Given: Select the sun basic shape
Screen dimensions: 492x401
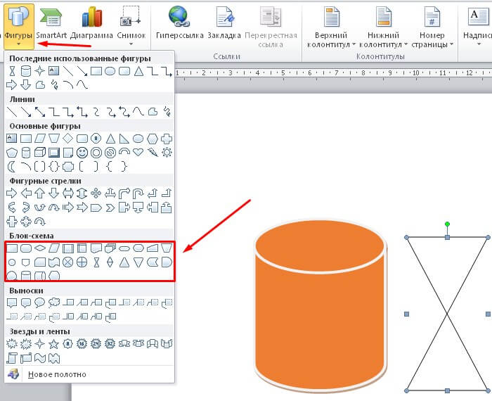Looking at the screenshot, I should 167,153.
